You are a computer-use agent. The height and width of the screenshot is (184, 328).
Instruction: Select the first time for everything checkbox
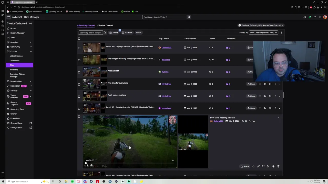[x=79, y=84]
